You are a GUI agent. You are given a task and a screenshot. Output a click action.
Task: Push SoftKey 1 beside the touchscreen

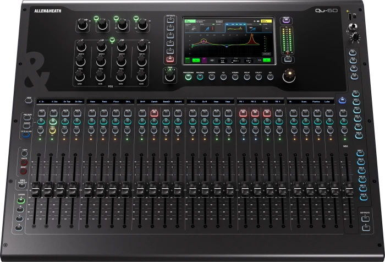(170, 20)
